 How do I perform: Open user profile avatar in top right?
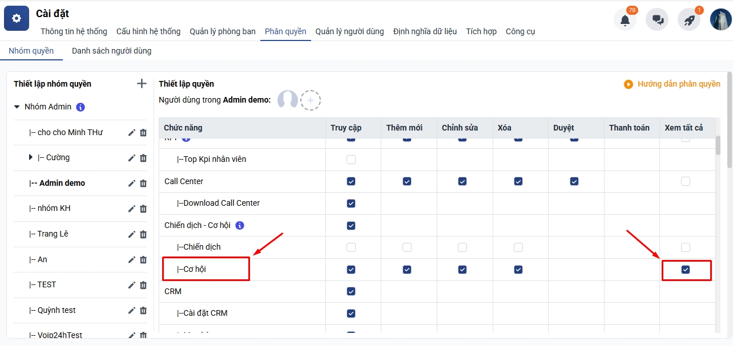[720, 20]
